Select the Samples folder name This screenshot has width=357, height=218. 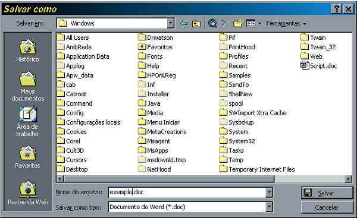click(240, 75)
